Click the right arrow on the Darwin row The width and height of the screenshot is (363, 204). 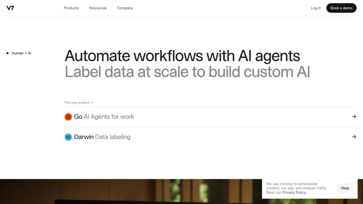[354, 137]
